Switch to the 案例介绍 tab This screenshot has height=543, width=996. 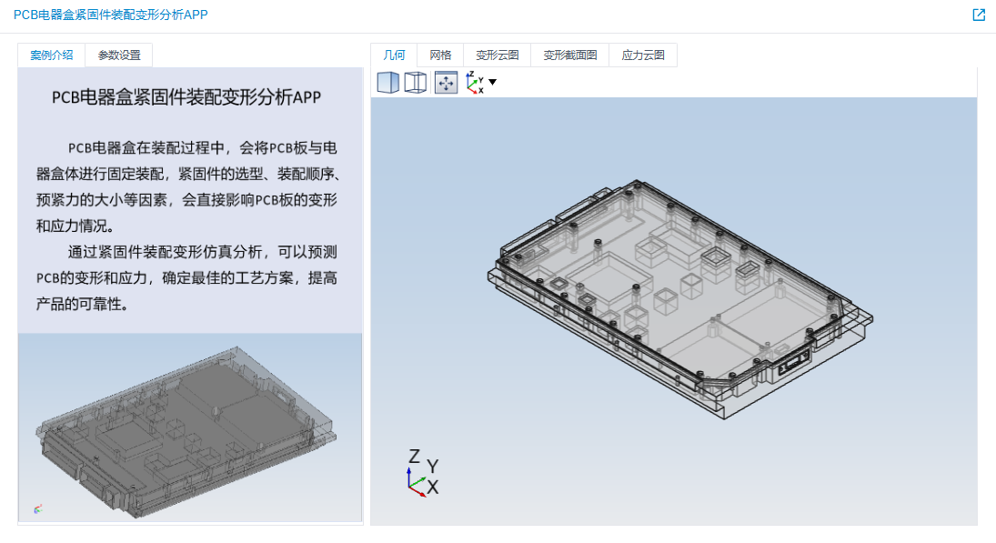(52, 55)
